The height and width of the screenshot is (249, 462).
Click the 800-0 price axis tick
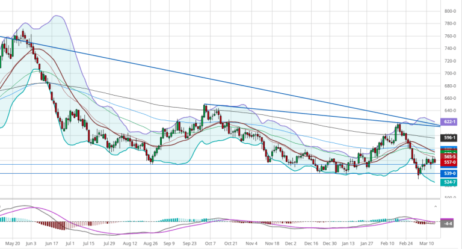click(x=449, y=11)
